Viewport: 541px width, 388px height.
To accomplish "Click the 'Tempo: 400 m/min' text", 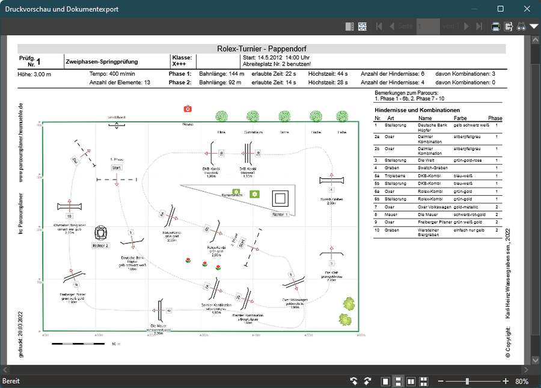I will [112, 74].
